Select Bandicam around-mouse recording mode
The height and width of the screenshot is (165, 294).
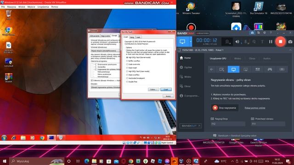(245, 69)
